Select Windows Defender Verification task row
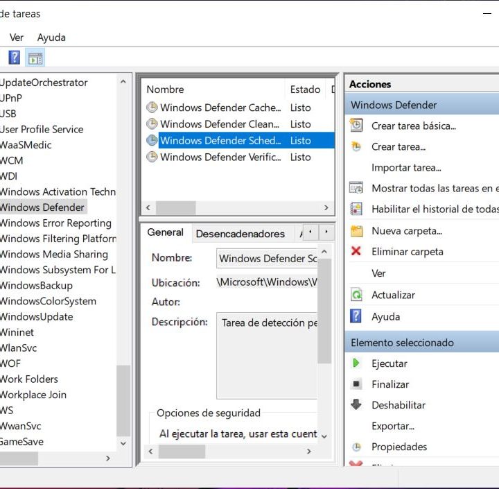The width and height of the screenshot is (499, 489). pyautogui.click(x=220, y=157)
